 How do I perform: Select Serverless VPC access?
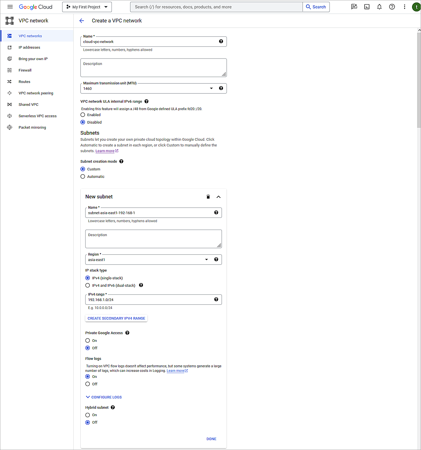click(x=38, y=116)
